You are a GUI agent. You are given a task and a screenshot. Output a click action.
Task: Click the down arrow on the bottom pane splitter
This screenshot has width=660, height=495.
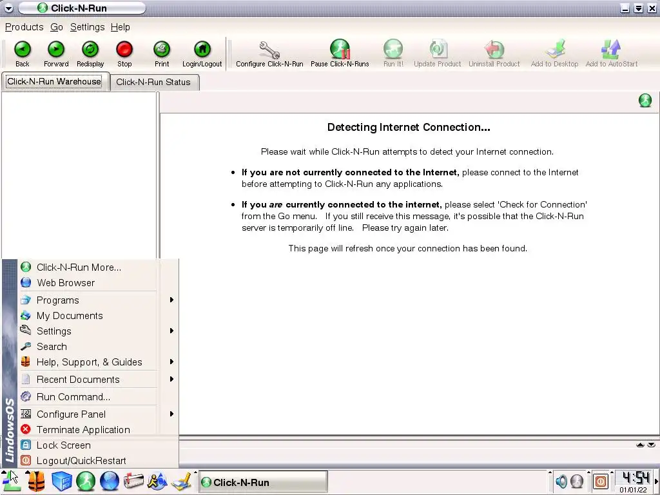point(651,445)
